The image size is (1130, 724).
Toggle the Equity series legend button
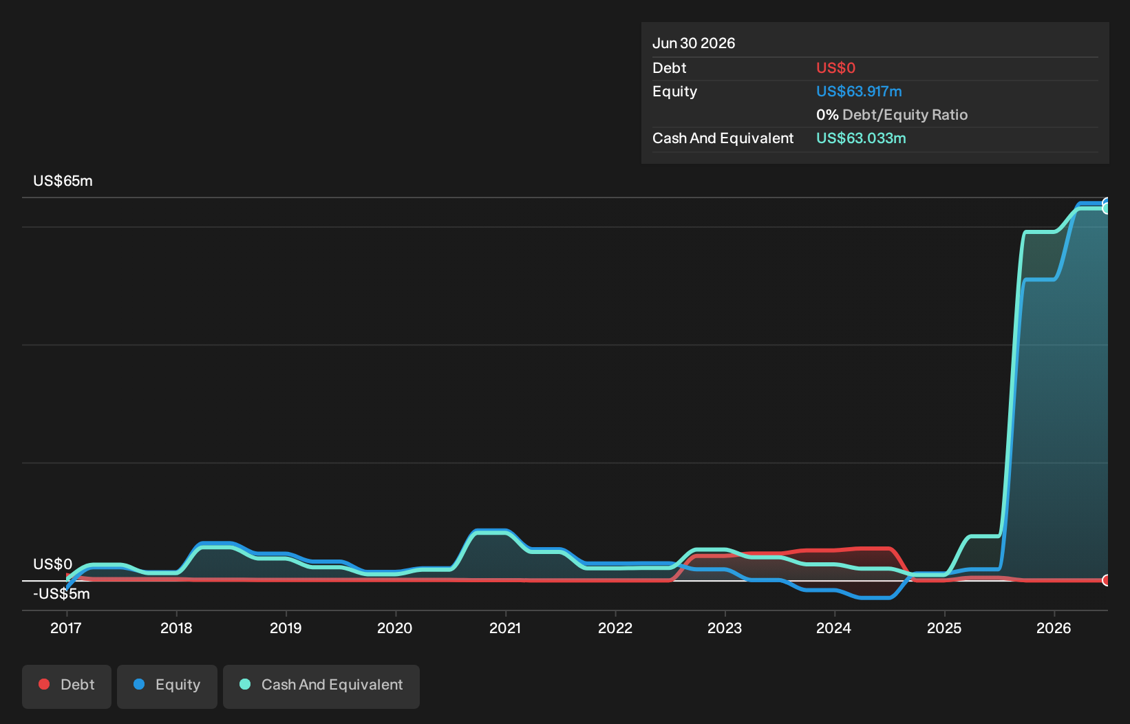[x=167, y=686]
